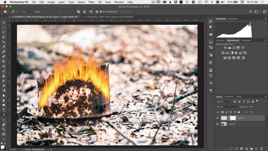Select the Hand tool
Screen dimensions: 268x151
point(4,124)
